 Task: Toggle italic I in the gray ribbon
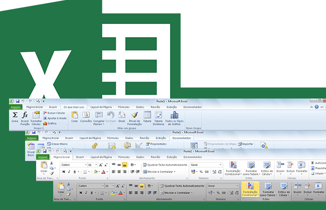coord(86,193)
